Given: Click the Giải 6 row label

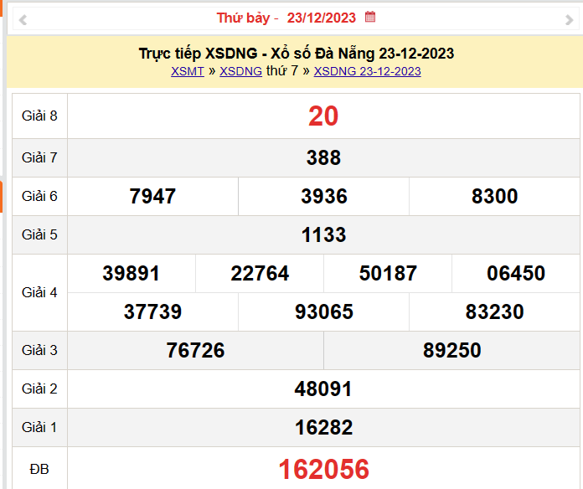Looking at the screenshot, I should [39, 196].
